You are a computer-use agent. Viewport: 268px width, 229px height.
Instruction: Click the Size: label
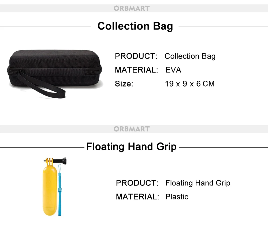(124, 84)
